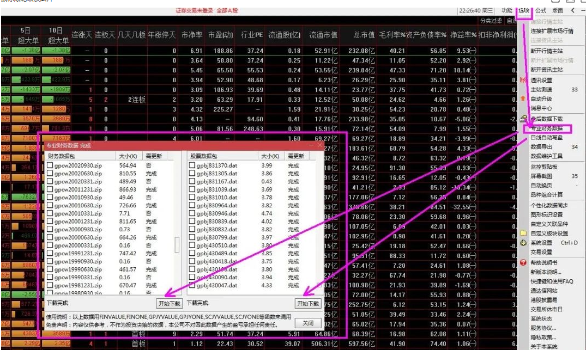Screen dimensions: 586x350
Task: Click the 市净率 column header
Action: pyautogui.click(x=192, y=35)
